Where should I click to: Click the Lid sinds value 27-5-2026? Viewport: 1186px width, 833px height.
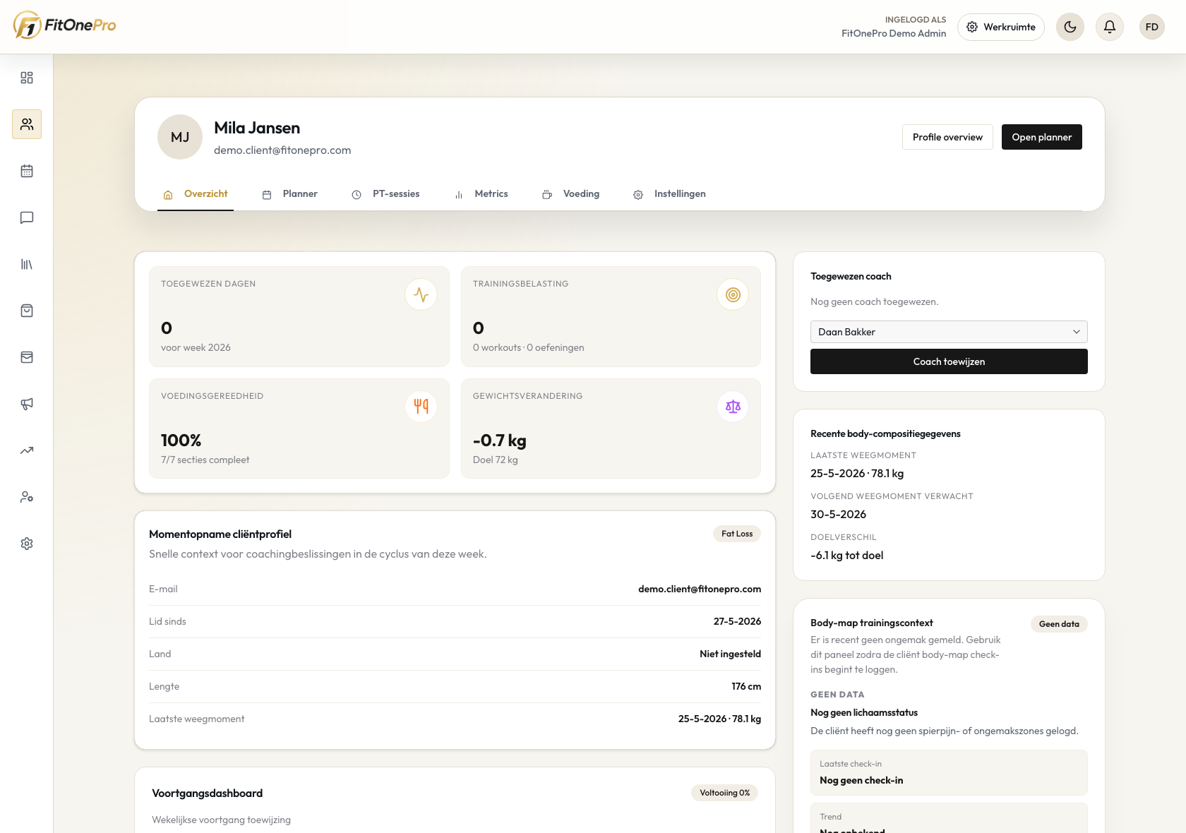[737, 621]
